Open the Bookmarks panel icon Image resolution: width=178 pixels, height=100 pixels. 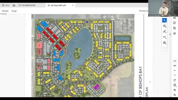[174, 23]
